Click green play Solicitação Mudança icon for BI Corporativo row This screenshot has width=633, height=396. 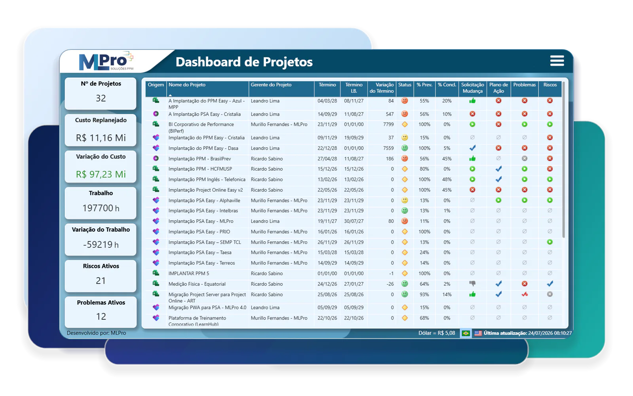[x=472, y=124]
